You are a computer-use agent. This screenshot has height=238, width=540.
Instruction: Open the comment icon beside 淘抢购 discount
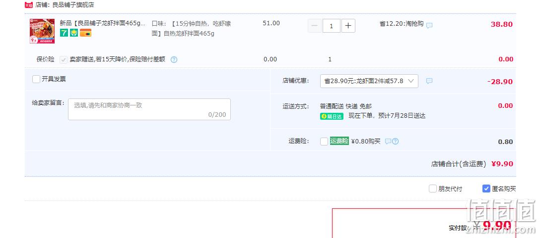[429, 25]
